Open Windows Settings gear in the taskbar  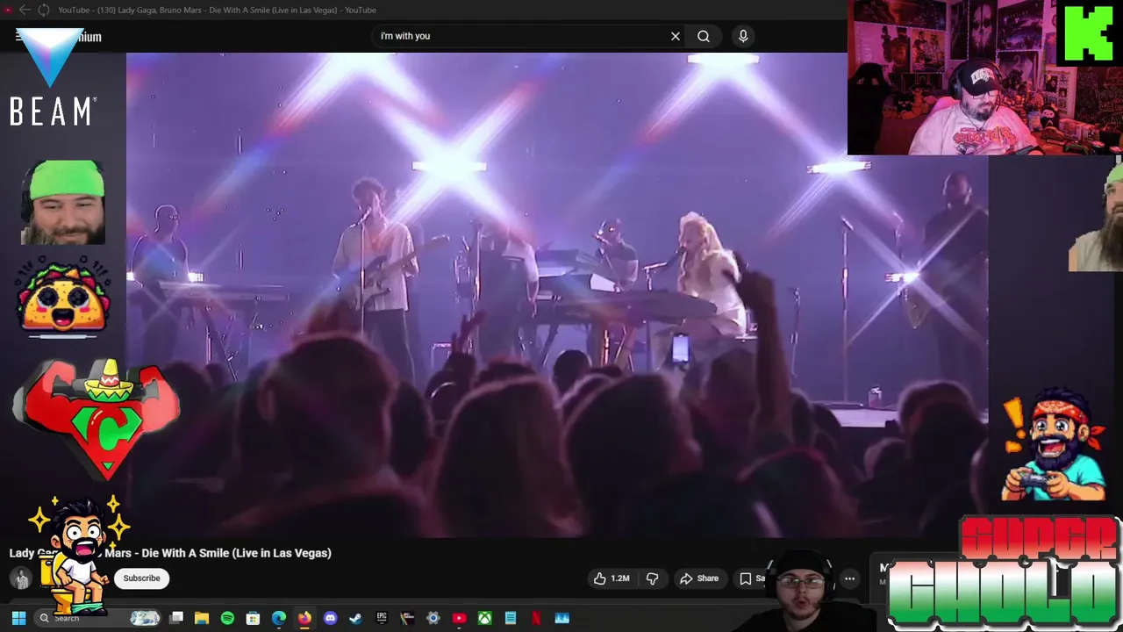click(433, 618)
